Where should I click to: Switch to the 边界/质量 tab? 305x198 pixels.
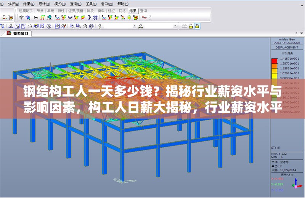[75, 11]
